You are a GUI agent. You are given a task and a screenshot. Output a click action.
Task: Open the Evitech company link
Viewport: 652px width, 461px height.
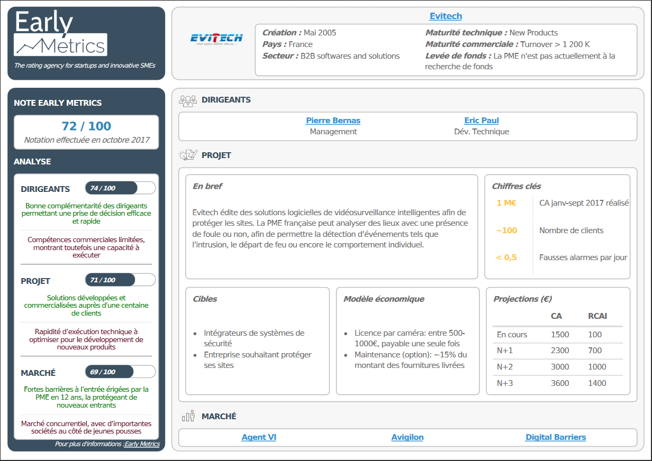(446, 16)
